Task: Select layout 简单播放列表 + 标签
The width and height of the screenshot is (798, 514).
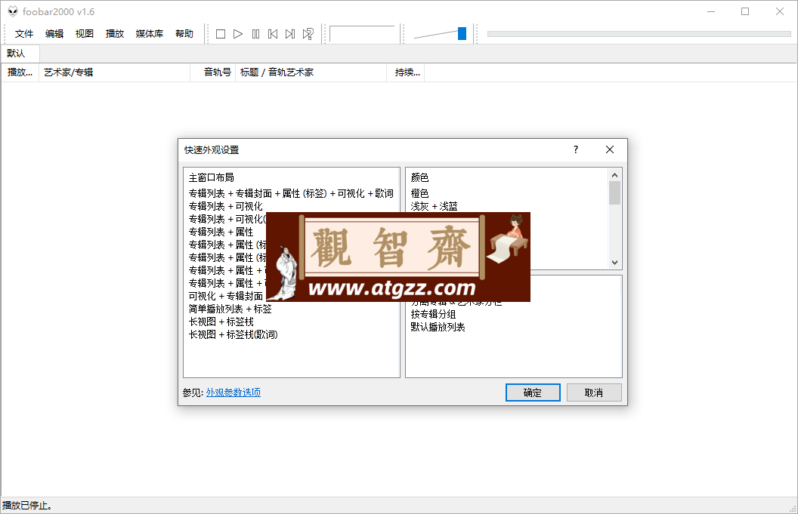Action: 230,309
